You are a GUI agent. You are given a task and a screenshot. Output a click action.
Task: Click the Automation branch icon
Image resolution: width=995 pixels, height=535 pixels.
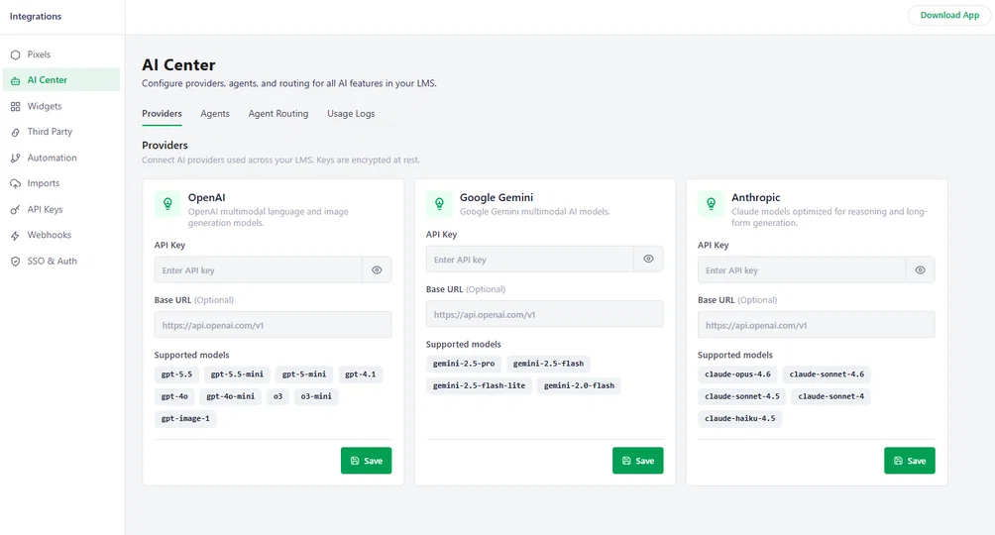coord(15,159)
